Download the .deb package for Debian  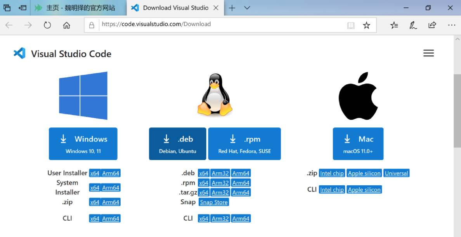[177, 143]
